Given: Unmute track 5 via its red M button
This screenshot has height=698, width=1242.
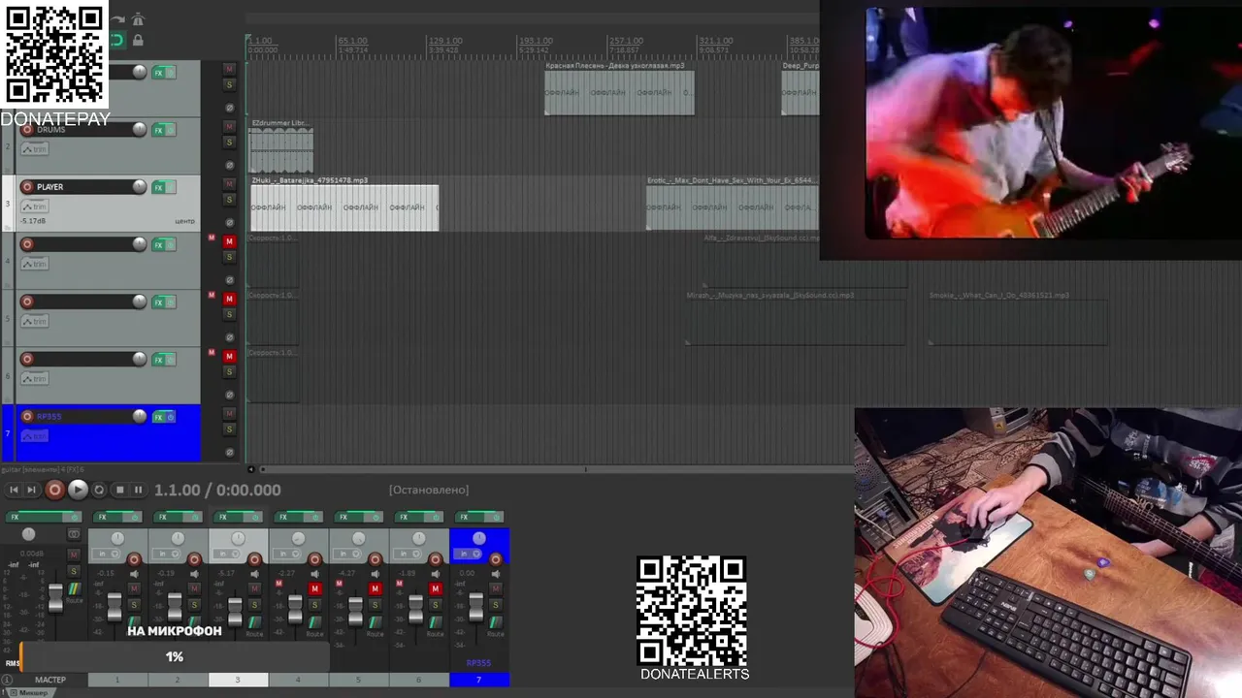Looking at the screenshot, I should [x=229, y=299].
